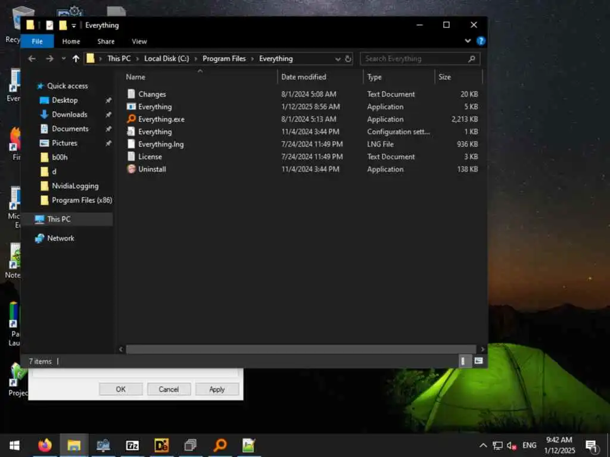Screen dimensions: 610x457
Task: Click the Properties quick access toolbar icon
Action: [x=49, y=25]
